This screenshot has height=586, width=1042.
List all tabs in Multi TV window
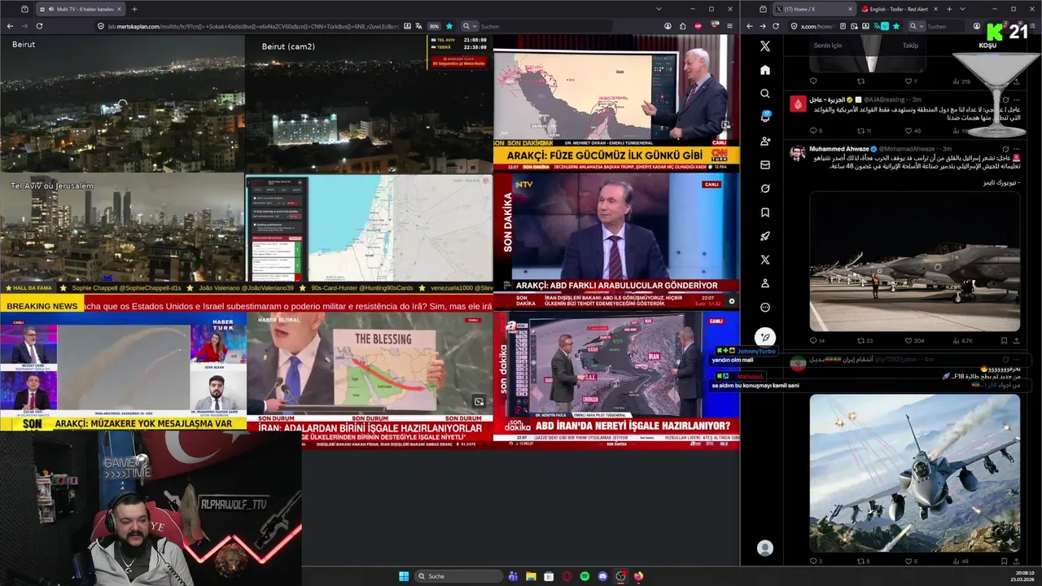coord(659,9)
